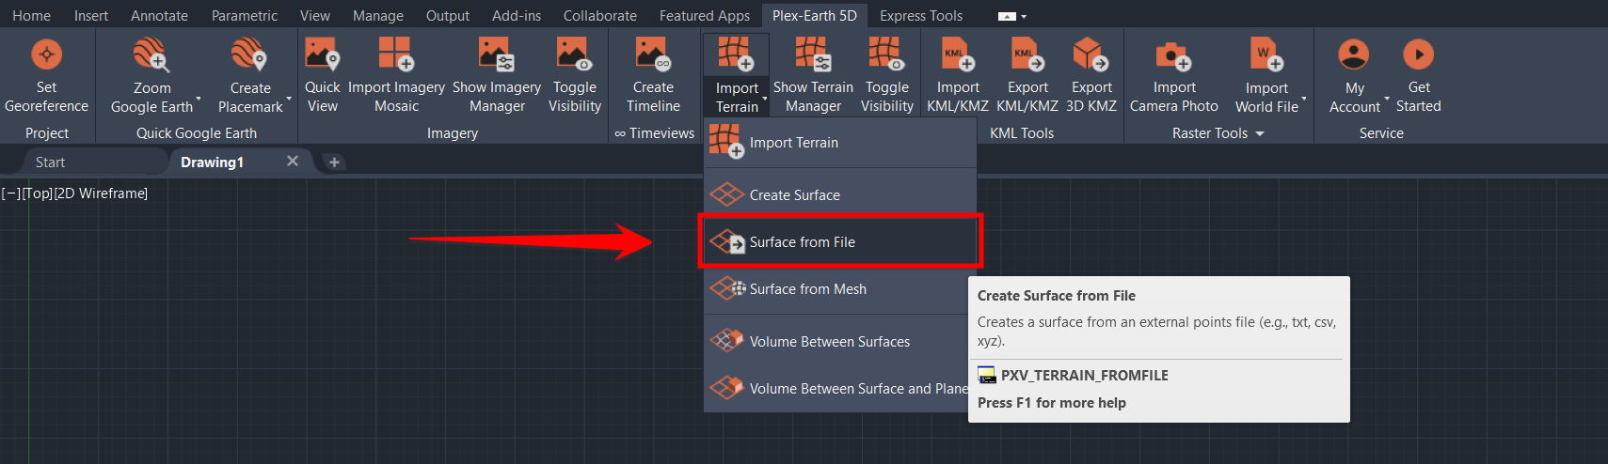The width and height of the screenshot is (1608, 464).
Task: Collapse the Import Terrain dropdown arrow
Action: [764, 98]
